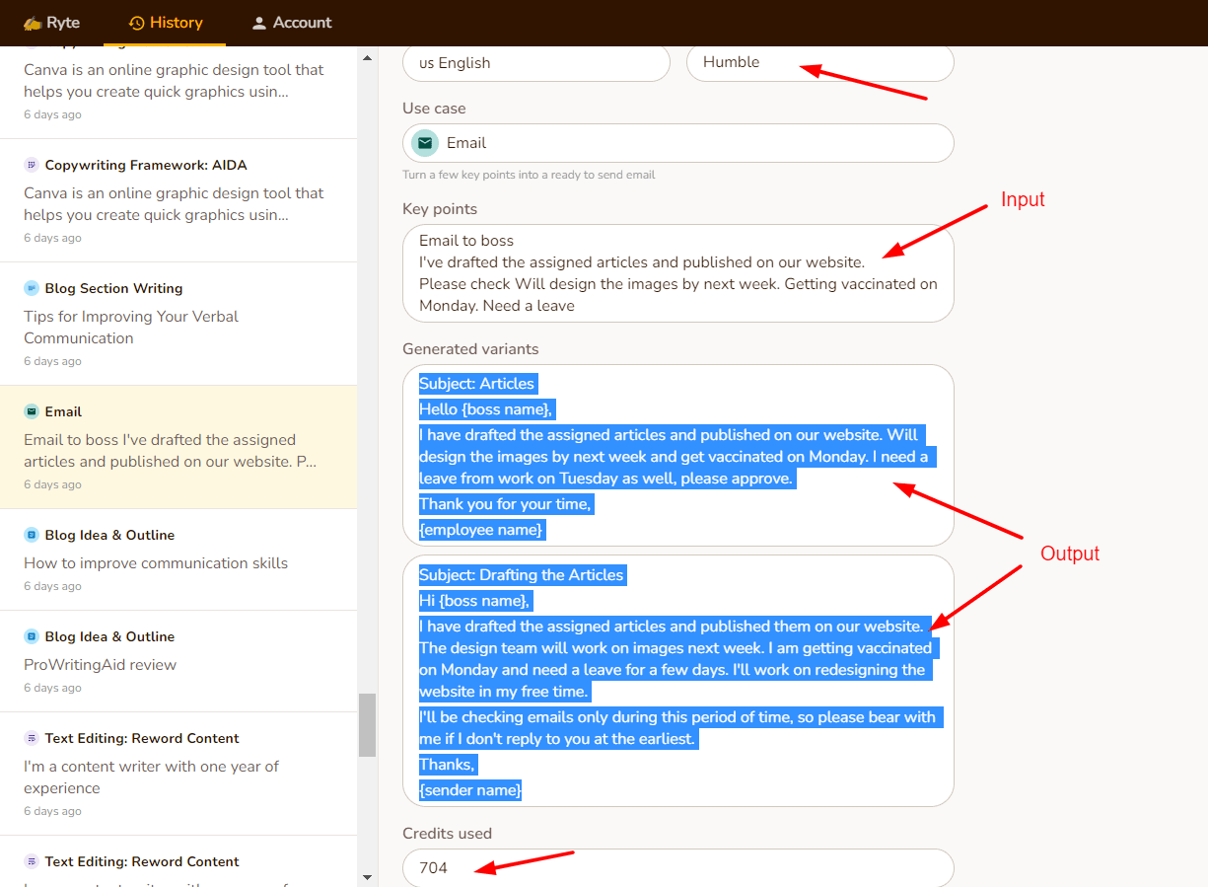Select the 'Drafting the Articles' generated variant
This screenshot has width=1208, height=887.
pos(677,680)
